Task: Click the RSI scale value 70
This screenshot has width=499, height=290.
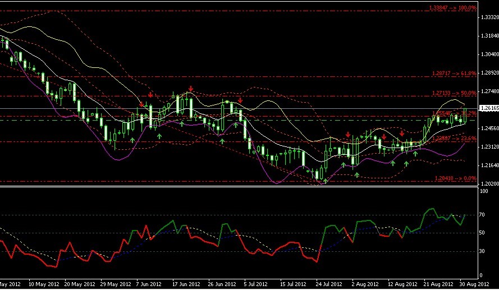Action: point(483,215)
